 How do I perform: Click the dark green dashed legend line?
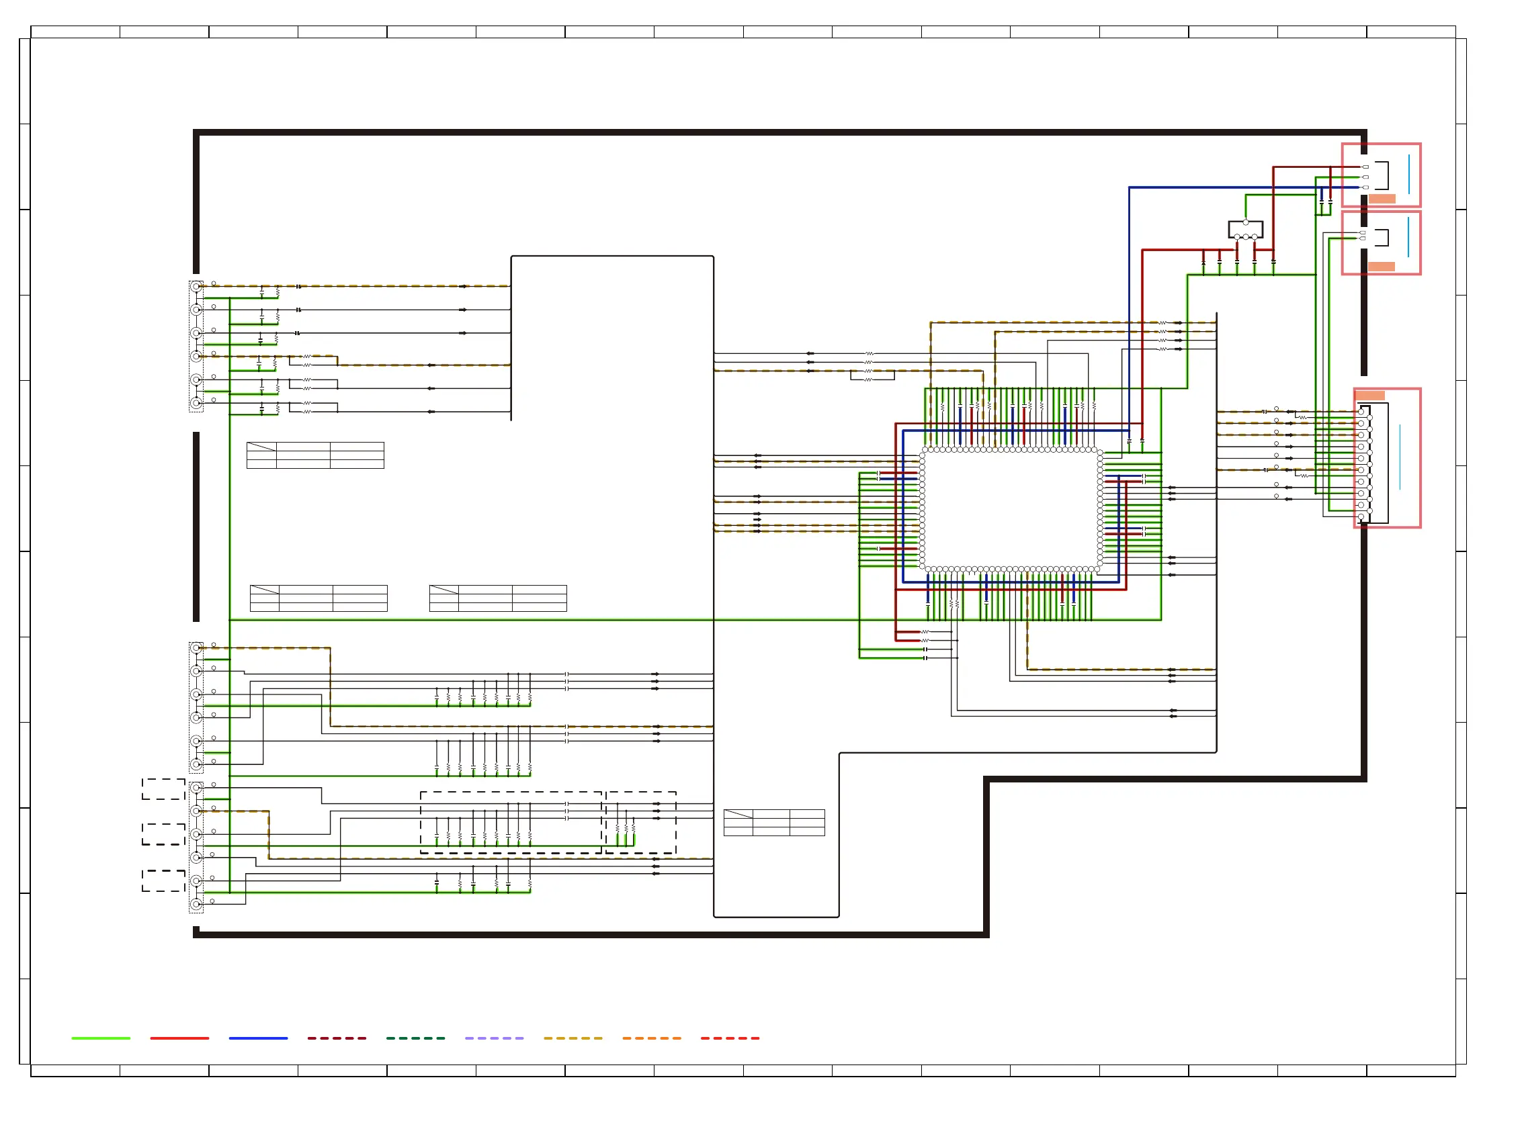[416, 1038]
